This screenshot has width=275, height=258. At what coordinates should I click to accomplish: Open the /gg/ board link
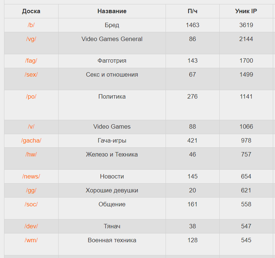click(x=31, y=191)
